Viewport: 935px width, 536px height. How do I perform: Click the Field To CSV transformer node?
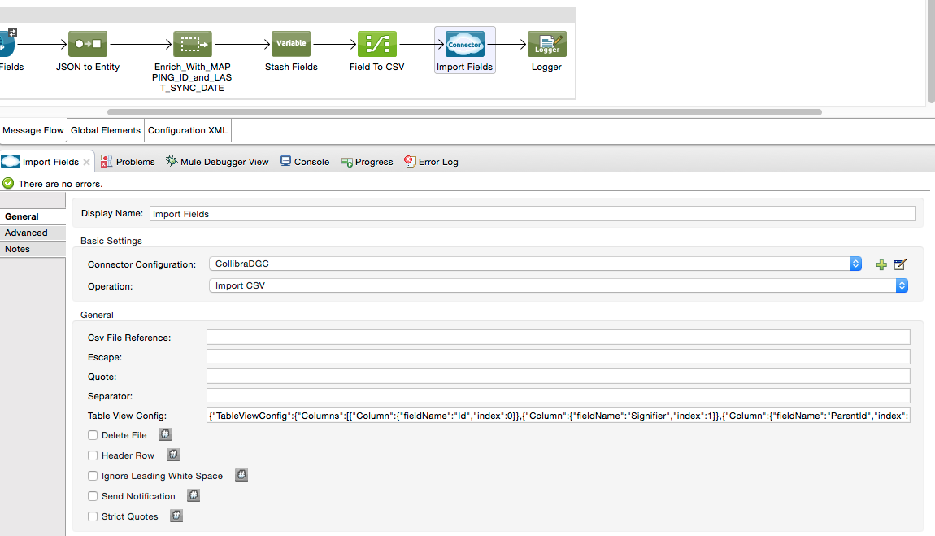coord(377,44)
